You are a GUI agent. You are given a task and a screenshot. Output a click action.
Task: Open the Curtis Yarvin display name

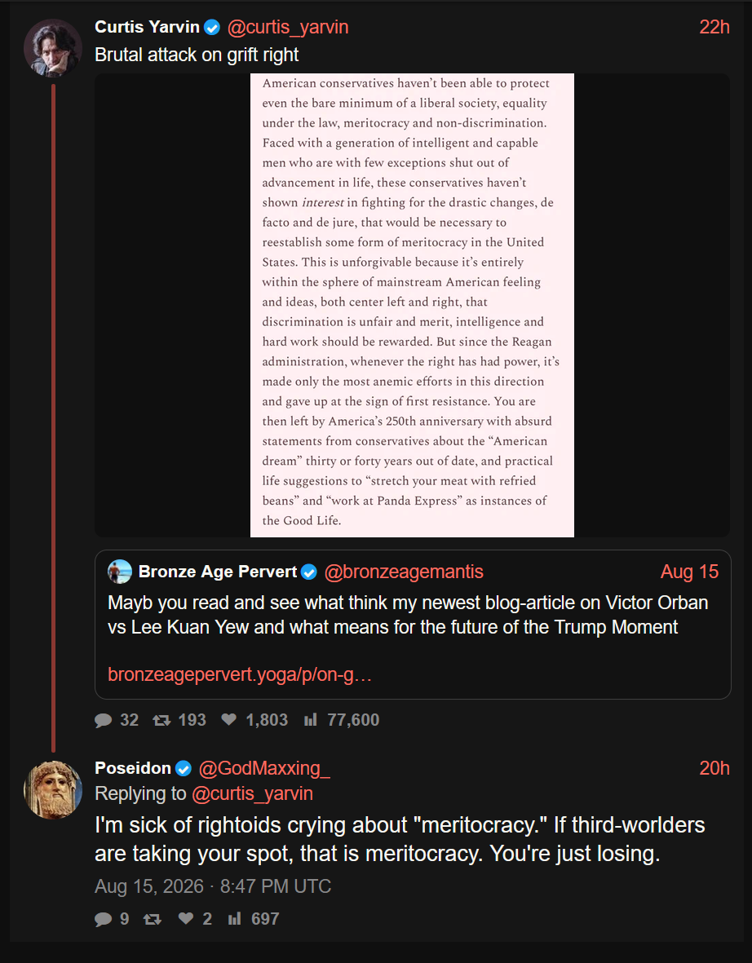(148, 27)
